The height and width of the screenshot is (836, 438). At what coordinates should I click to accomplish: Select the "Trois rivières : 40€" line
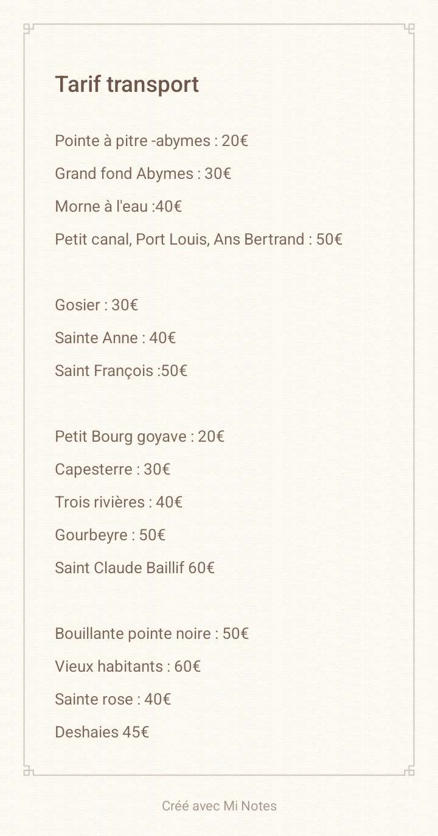click(119, 503)
